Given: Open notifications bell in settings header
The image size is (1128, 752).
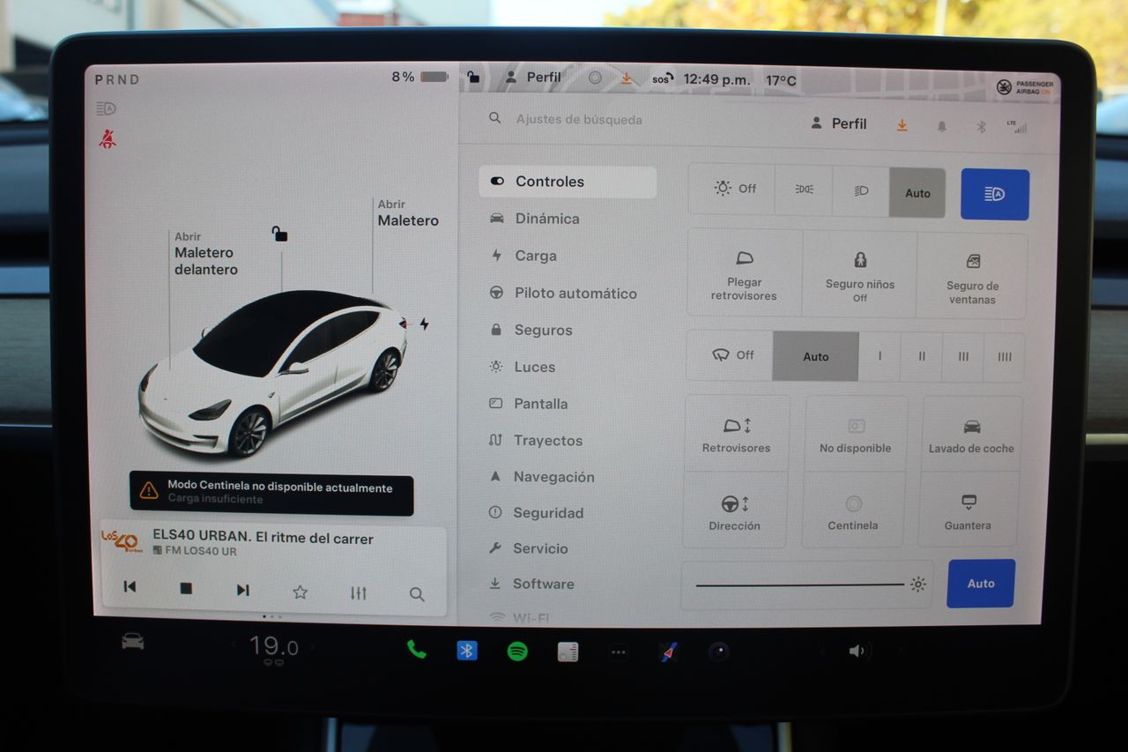Looking at the screenshot, I should [x=941, y=126].
